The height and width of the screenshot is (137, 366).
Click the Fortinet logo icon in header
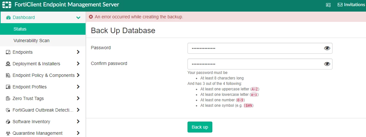click(x=7, y=5)
